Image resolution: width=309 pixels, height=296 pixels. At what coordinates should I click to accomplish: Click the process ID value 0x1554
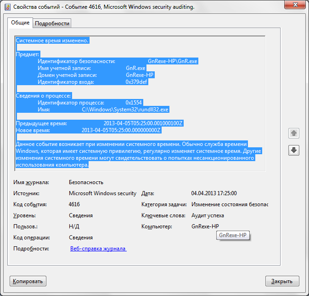tap(134, 103)
